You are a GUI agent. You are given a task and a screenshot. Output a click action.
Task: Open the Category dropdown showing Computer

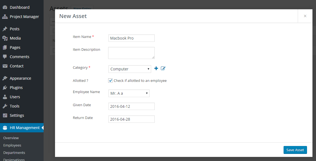(130, 69)
